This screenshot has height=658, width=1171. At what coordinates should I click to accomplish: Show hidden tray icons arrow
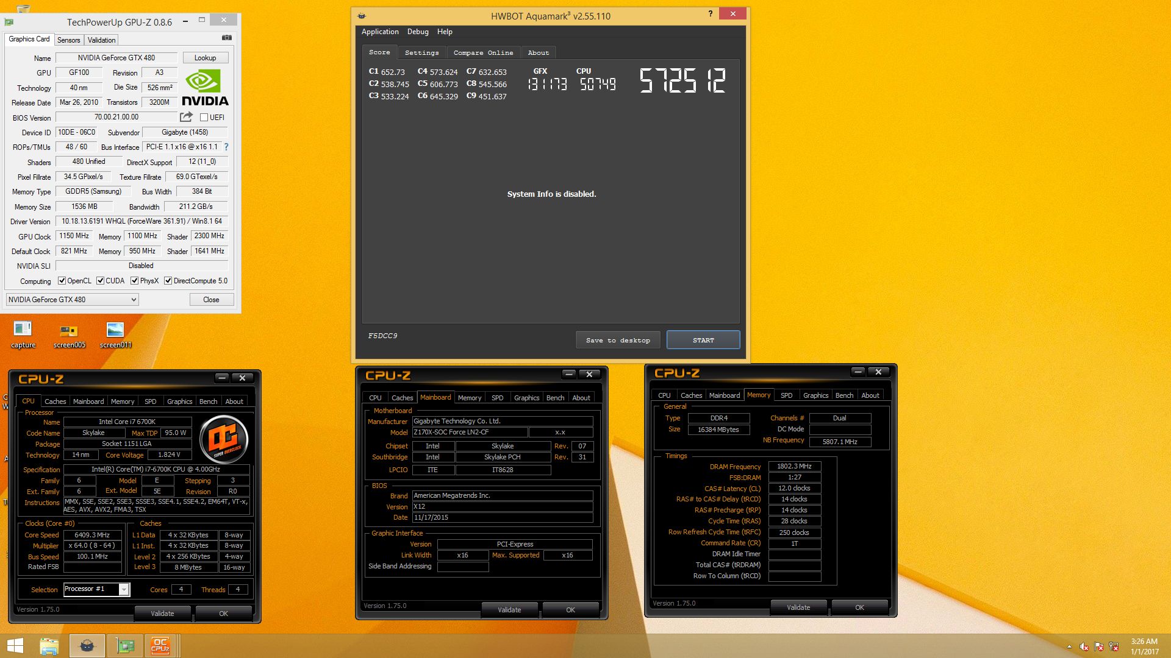[x=1069, y=646]
